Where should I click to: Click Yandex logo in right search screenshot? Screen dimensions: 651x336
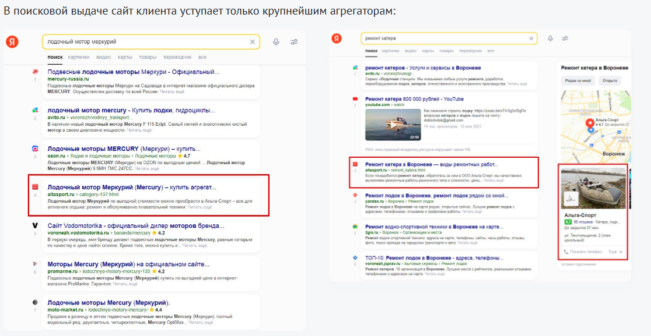click(x=337, y=38)
